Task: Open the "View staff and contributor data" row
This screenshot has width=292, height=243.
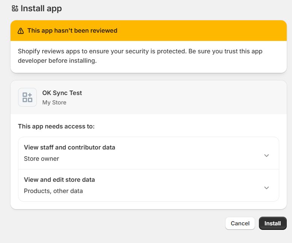Action: (x=148, y=153)
